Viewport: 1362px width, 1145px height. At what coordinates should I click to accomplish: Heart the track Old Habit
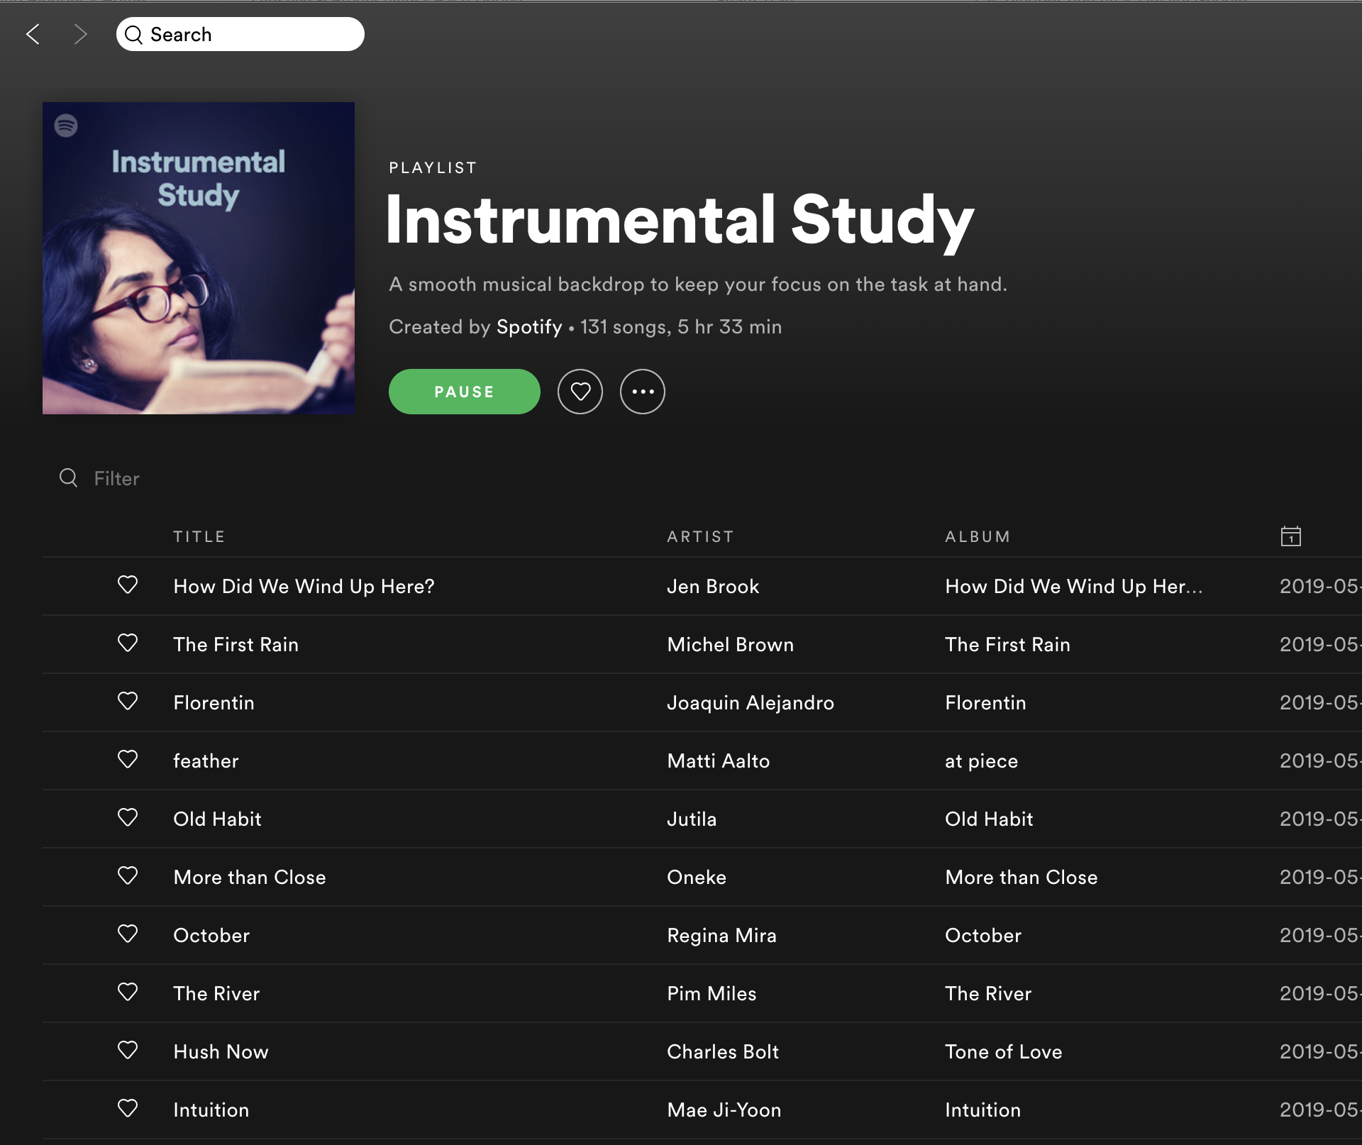pos(128,818)
